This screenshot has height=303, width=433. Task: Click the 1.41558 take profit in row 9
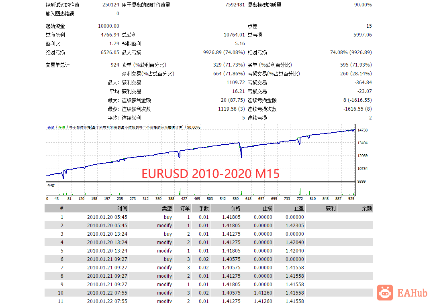click(x=295, y=284)
